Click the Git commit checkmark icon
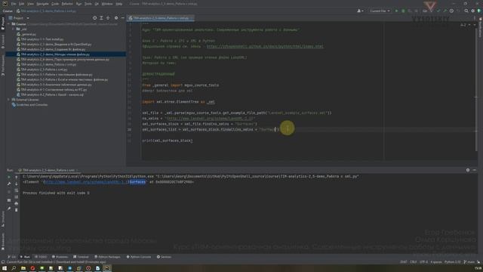Screen dimensions: 483x272 tap(438, 11)
